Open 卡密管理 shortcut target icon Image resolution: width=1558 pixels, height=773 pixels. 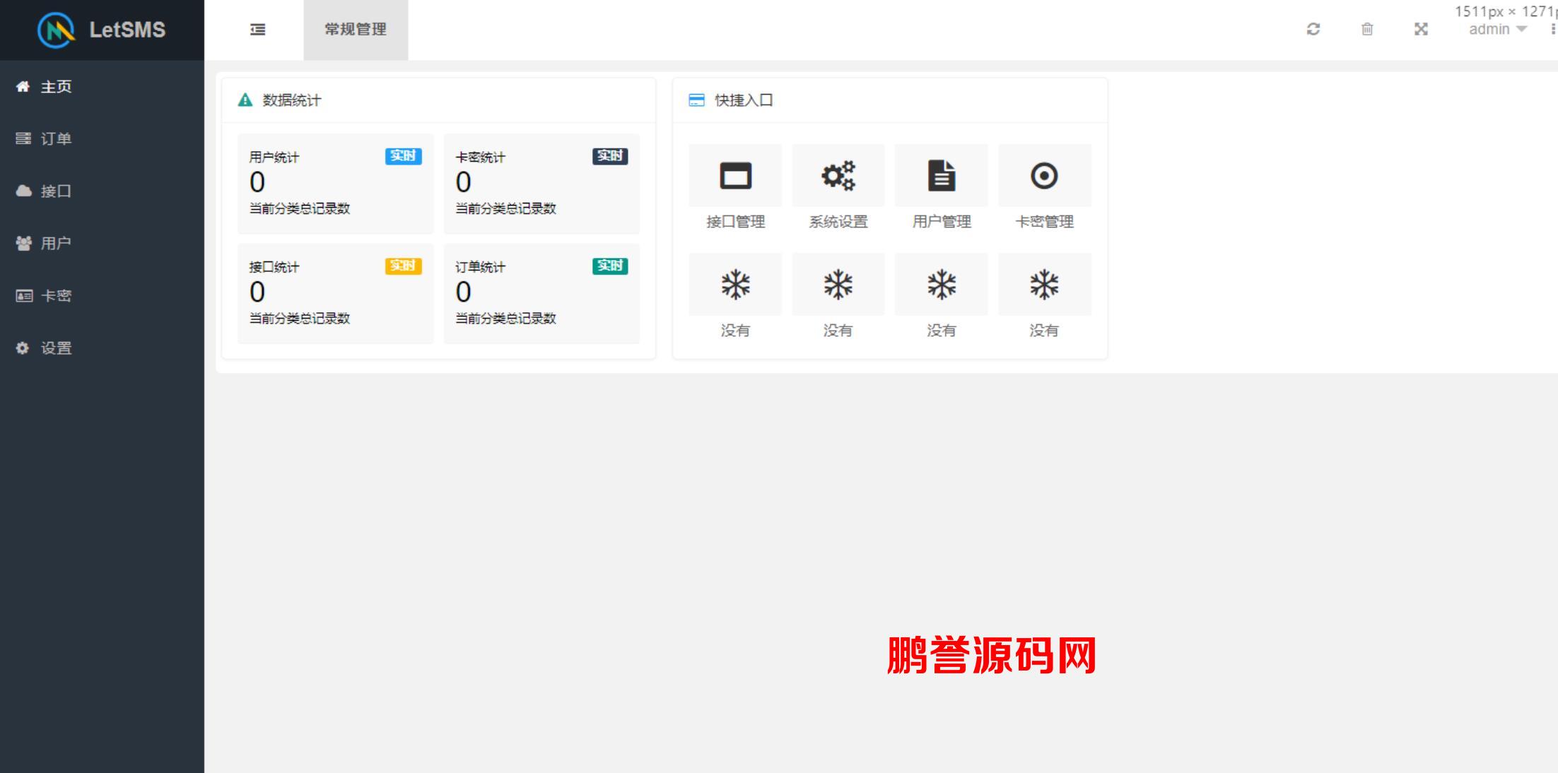pos(1044,175)
